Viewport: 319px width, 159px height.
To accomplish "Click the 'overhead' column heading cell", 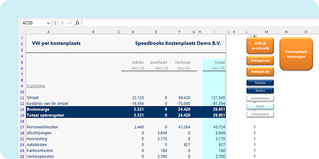I will (159, 62).
